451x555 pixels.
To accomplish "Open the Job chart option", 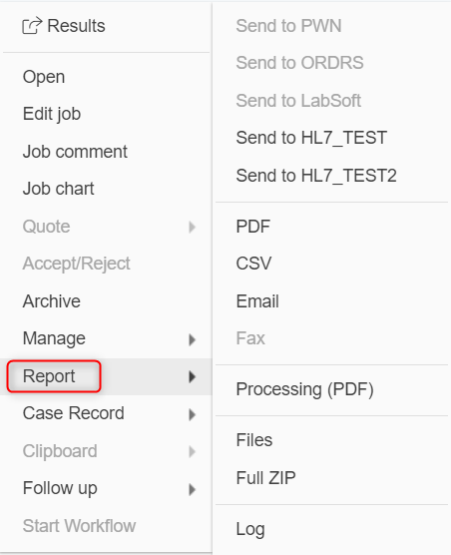I will [x=58, y=189].
